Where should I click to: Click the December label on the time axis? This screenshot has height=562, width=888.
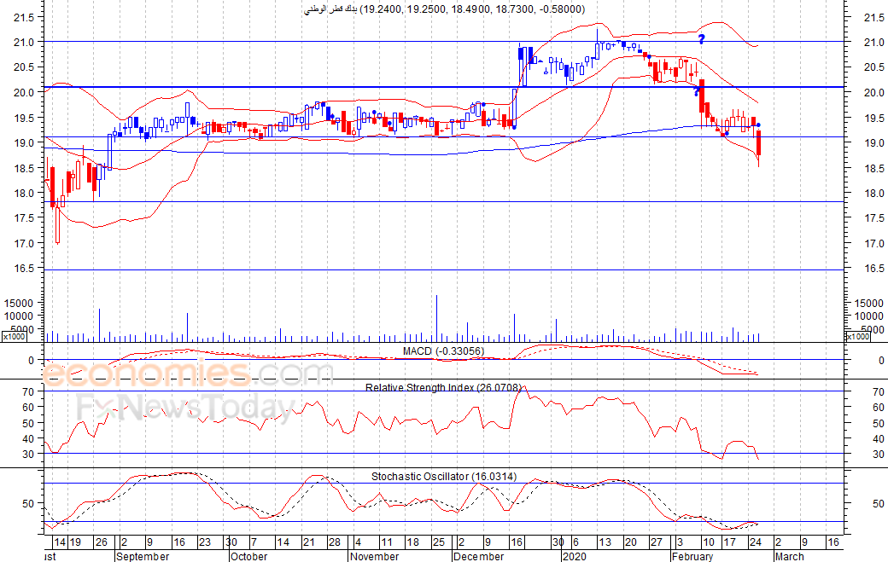(480, 556)
